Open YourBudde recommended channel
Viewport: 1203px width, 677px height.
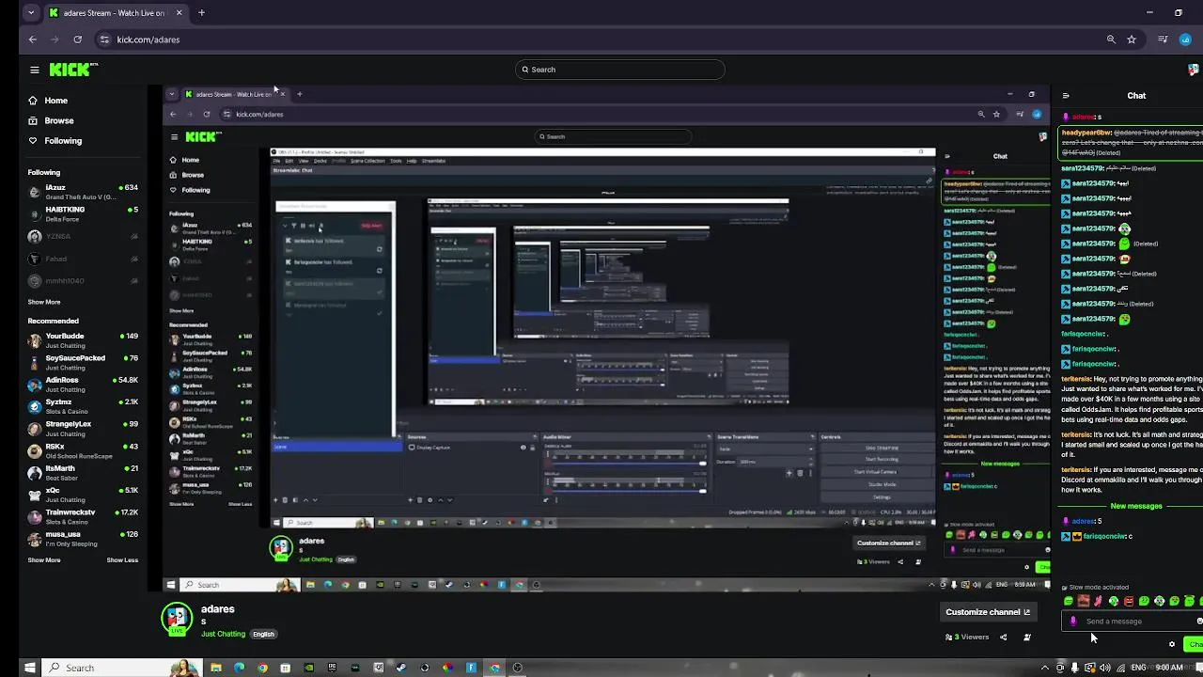83,340
